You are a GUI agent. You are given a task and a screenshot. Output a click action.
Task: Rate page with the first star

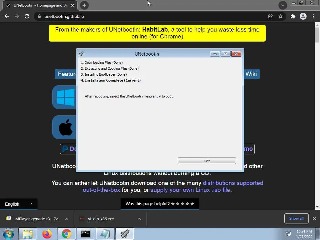[x=172, y=204]
